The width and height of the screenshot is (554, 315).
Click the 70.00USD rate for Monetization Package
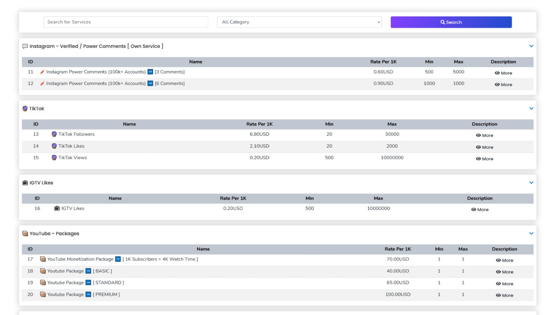click(x=398, y=259)
